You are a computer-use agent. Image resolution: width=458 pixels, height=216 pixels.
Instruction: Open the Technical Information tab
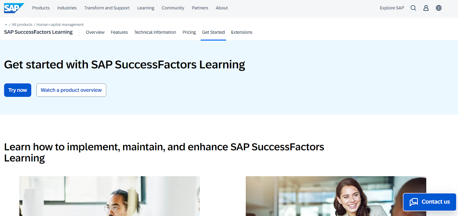pyautogui.click(x=155, y=32)
